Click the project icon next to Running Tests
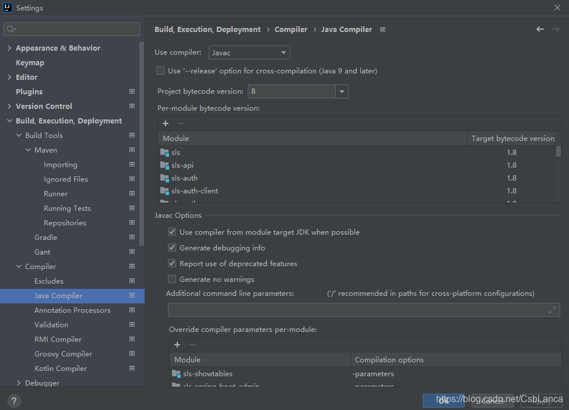This screenshot has height=410, width=569. [x=132, y=208]
